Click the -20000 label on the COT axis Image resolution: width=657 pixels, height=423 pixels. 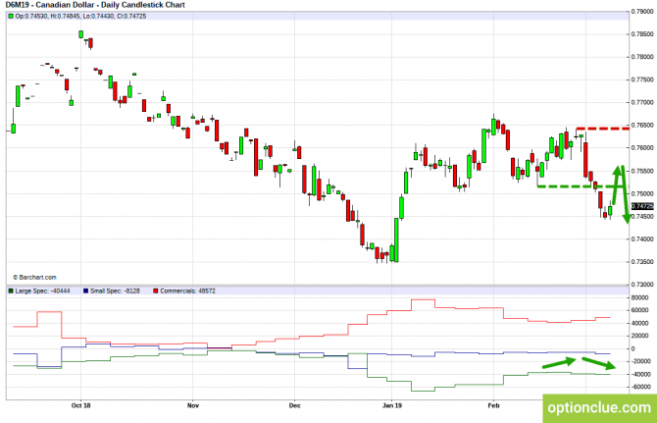coord(640,361)
